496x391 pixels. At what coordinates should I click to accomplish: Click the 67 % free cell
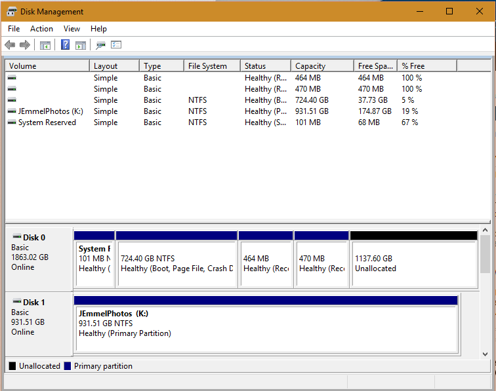pos(410,122)
